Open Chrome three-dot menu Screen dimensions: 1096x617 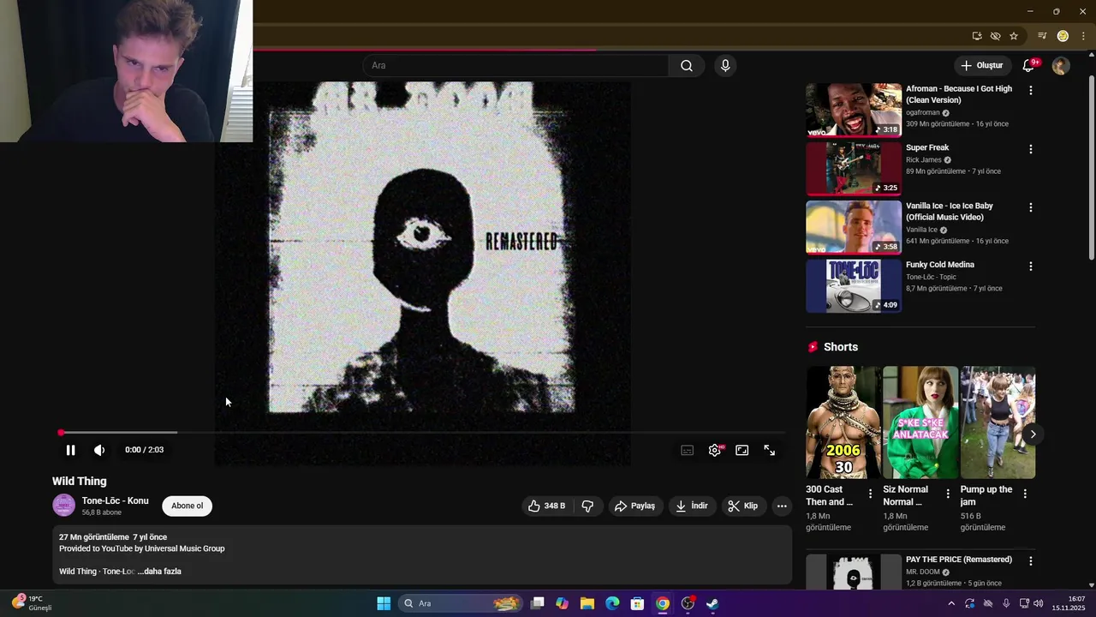click(x=1083, y=36)
